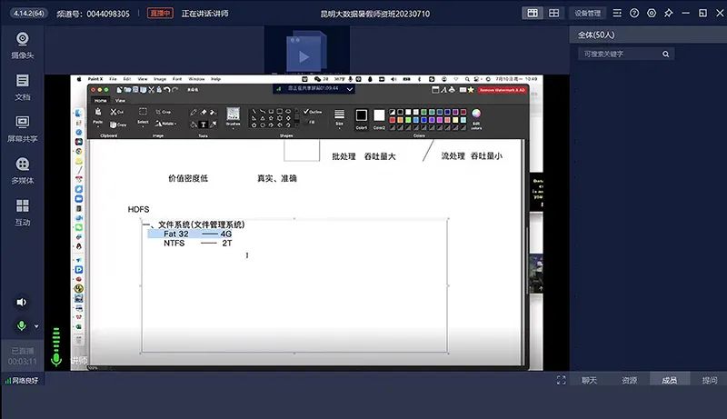Click the print icon in Paint X title bar
The image size is (727, 419).
(x=452, y=90)
